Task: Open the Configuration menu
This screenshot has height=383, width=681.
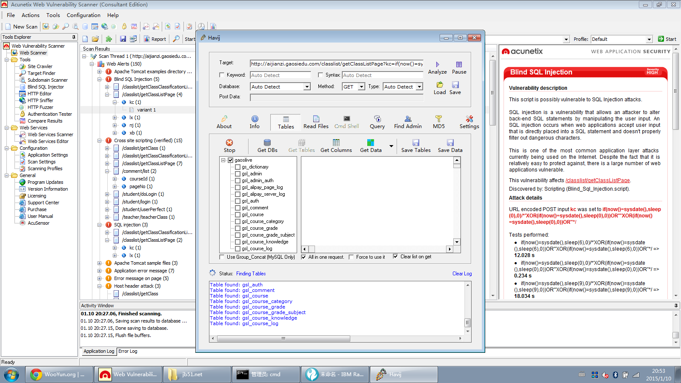Action: pyautogui.click(x=84, y=15)
